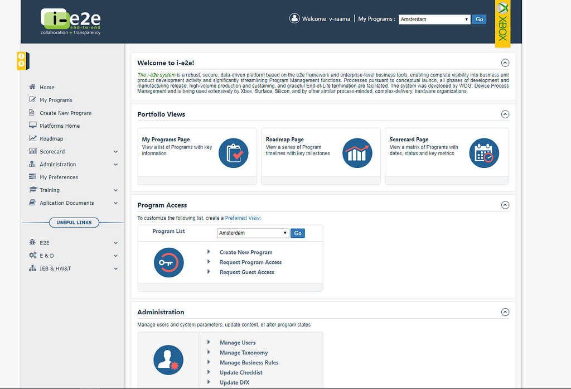Open the Preferred View link

242,218
